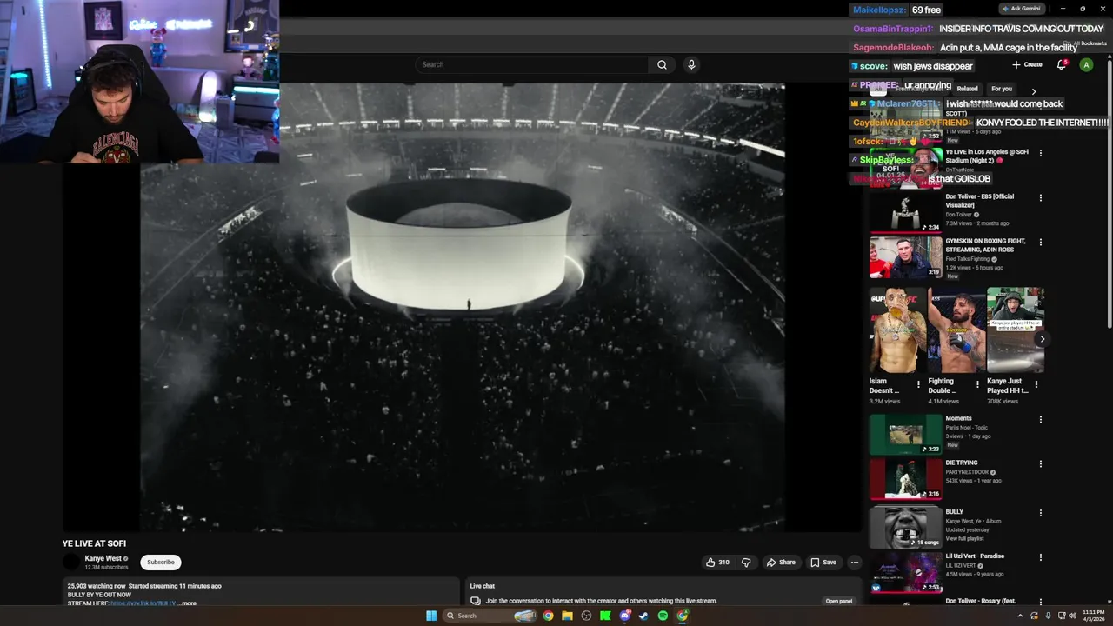The width and height of the screenshot is (1113, 626).
Task: Click the live chat message icon
Action: click(476, 601)
